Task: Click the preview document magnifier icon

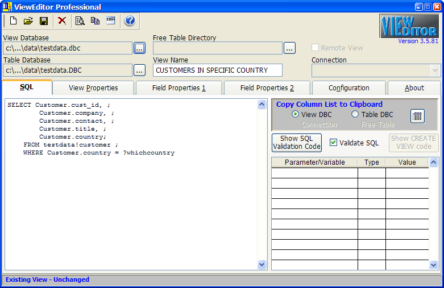Action: pos(80,20)
